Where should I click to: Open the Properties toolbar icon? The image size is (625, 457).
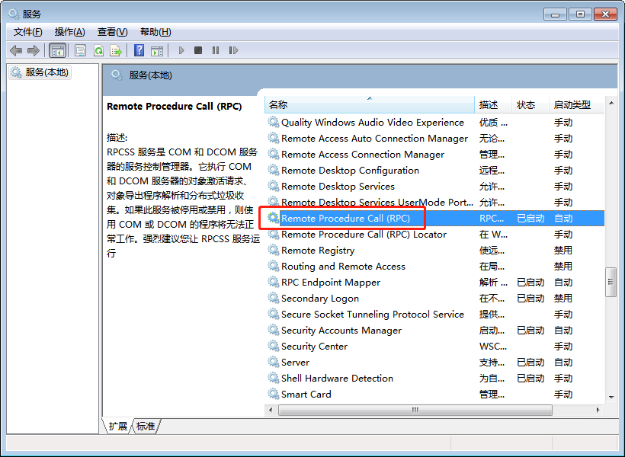pyautogui.click(x=81, y=50)
